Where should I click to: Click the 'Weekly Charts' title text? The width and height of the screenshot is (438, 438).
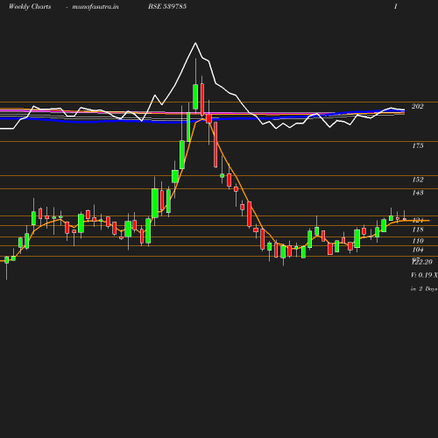pos(30,7)
